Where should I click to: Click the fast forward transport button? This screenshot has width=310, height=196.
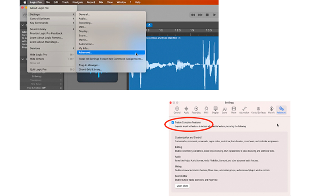[200, 15]
